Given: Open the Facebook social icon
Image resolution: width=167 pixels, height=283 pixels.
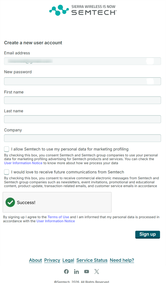Looking at the screenshot, I should (66, 272).
